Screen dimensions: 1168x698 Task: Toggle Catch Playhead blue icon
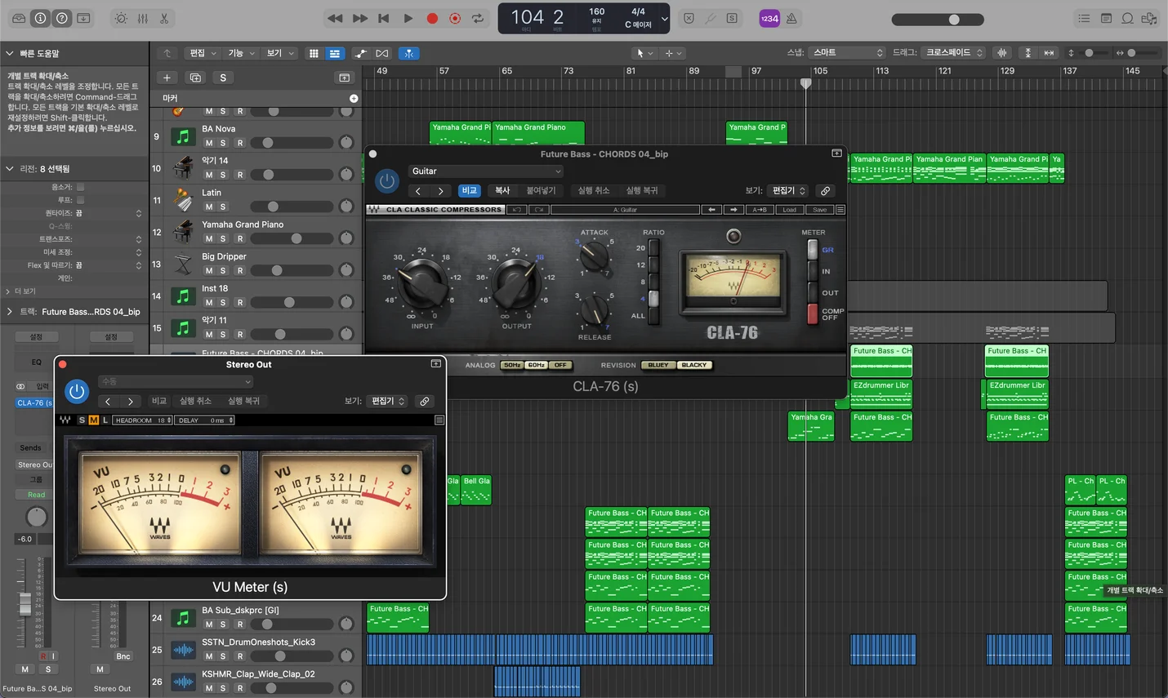[x=408, y=53]
